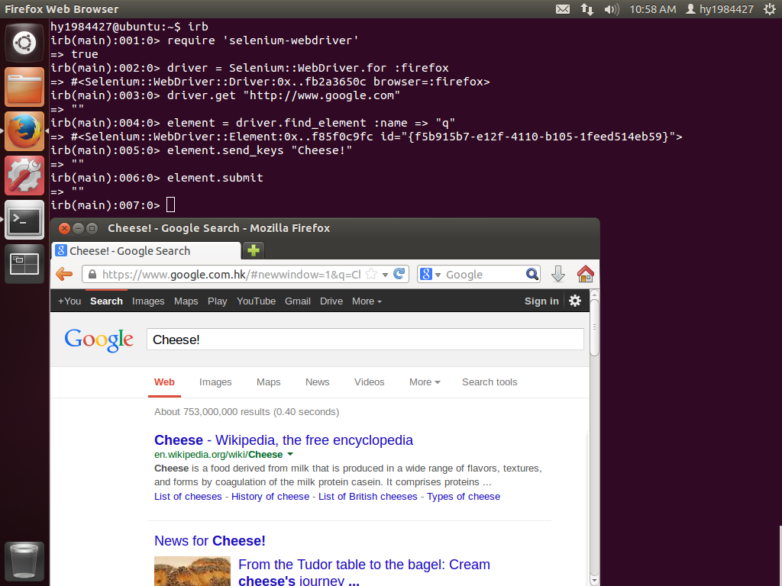Minimize the Firefox window
This screenshot has height=586, width=782.
coord(79,228)
